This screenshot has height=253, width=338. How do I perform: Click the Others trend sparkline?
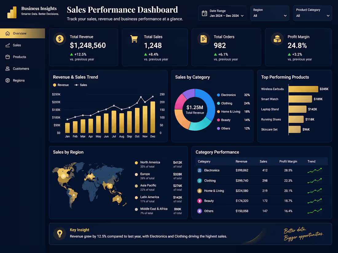pyautogui.click(x=315, y=211)
